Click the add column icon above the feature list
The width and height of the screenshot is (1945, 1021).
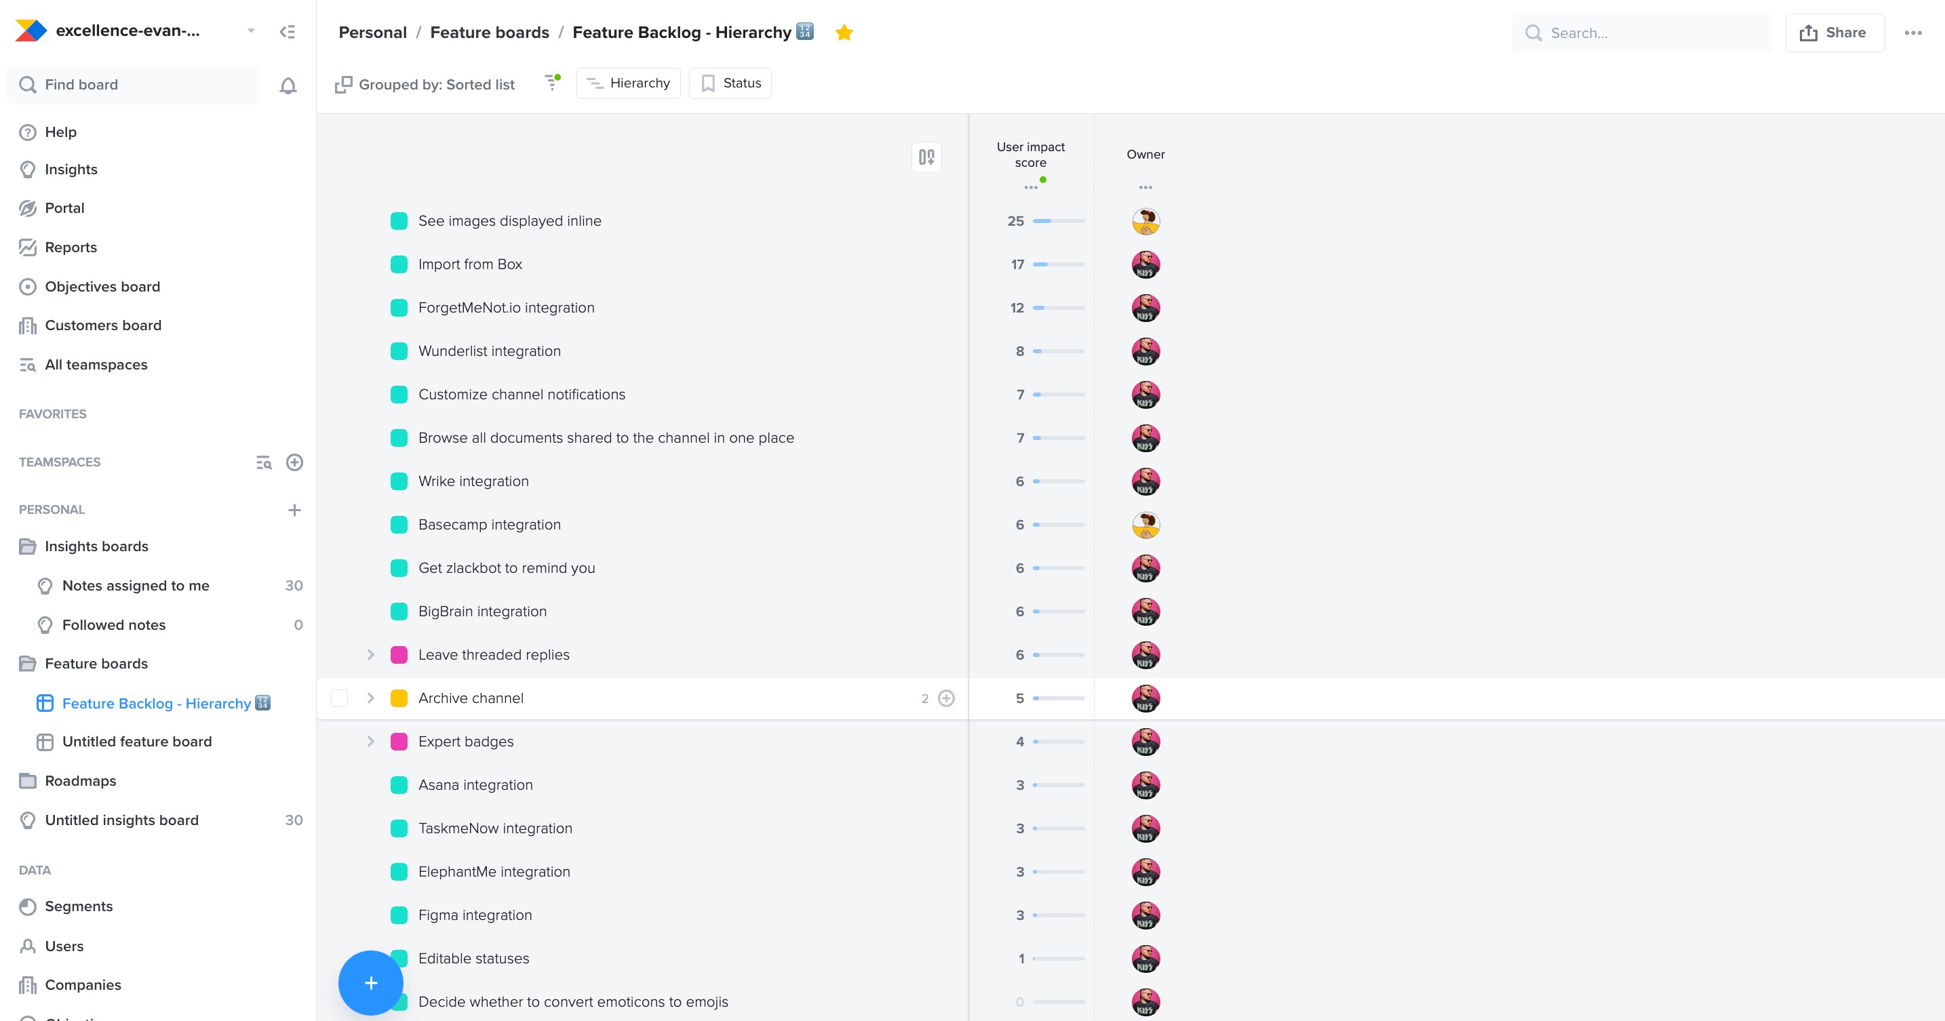(x=926, y=157)
